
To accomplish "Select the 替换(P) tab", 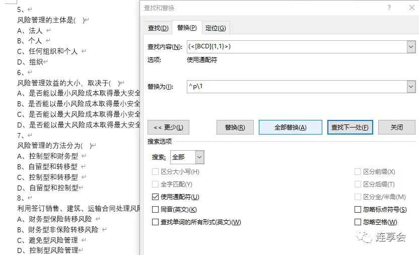I will (187, 28).
